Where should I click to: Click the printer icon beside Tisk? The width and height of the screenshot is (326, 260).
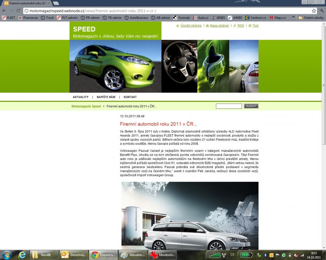[250, 26]
